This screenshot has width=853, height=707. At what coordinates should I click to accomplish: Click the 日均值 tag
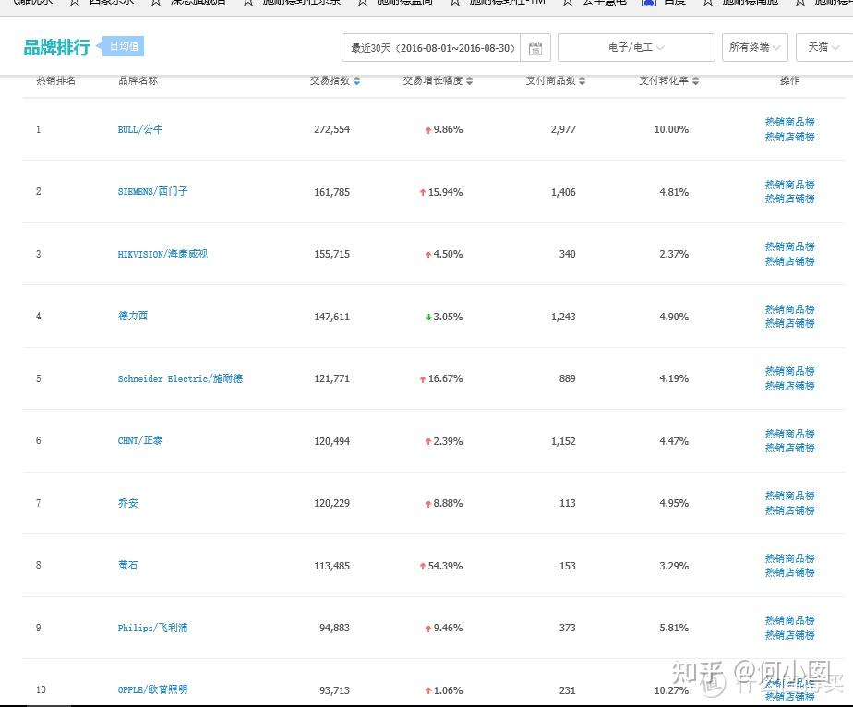(124, 46)
